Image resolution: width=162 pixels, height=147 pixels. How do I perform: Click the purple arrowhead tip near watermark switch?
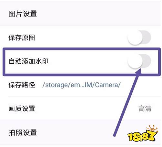[x=140, y=70]
